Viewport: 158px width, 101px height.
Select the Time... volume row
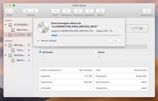(18, 50)
